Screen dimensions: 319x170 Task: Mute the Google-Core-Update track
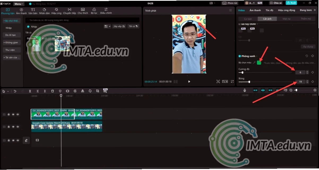18,127
